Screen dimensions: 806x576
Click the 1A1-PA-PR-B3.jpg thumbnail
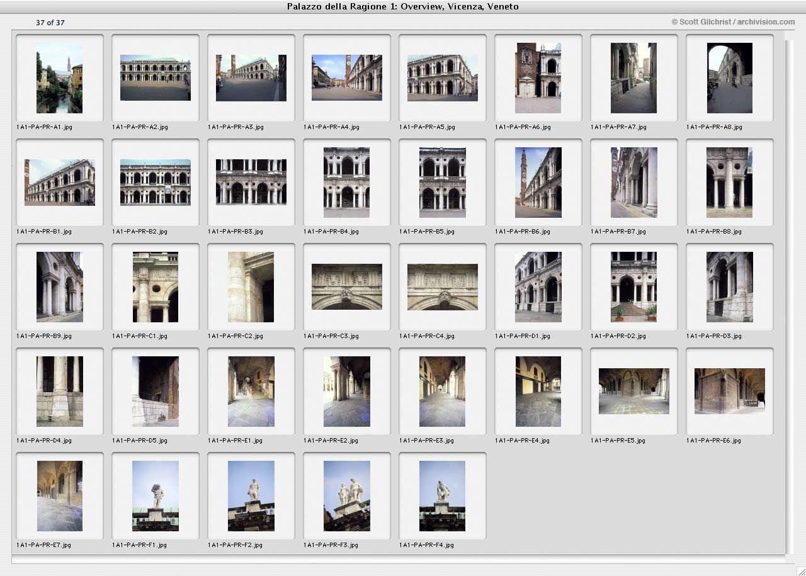point(251,183)
